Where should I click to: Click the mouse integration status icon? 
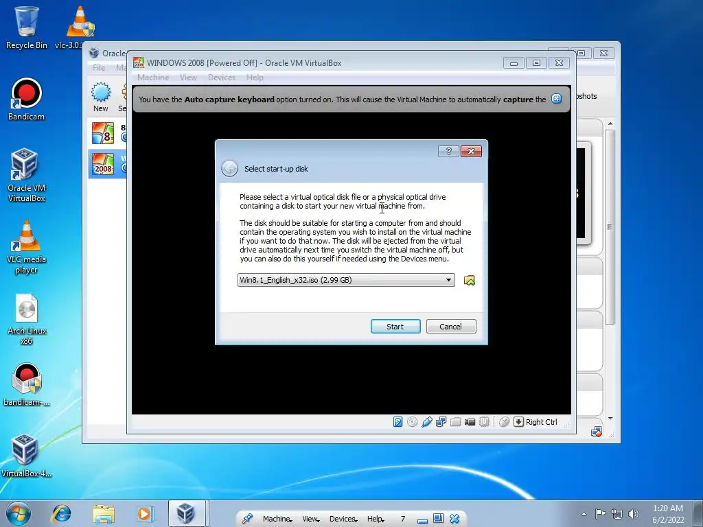click(x=504, y=422)
